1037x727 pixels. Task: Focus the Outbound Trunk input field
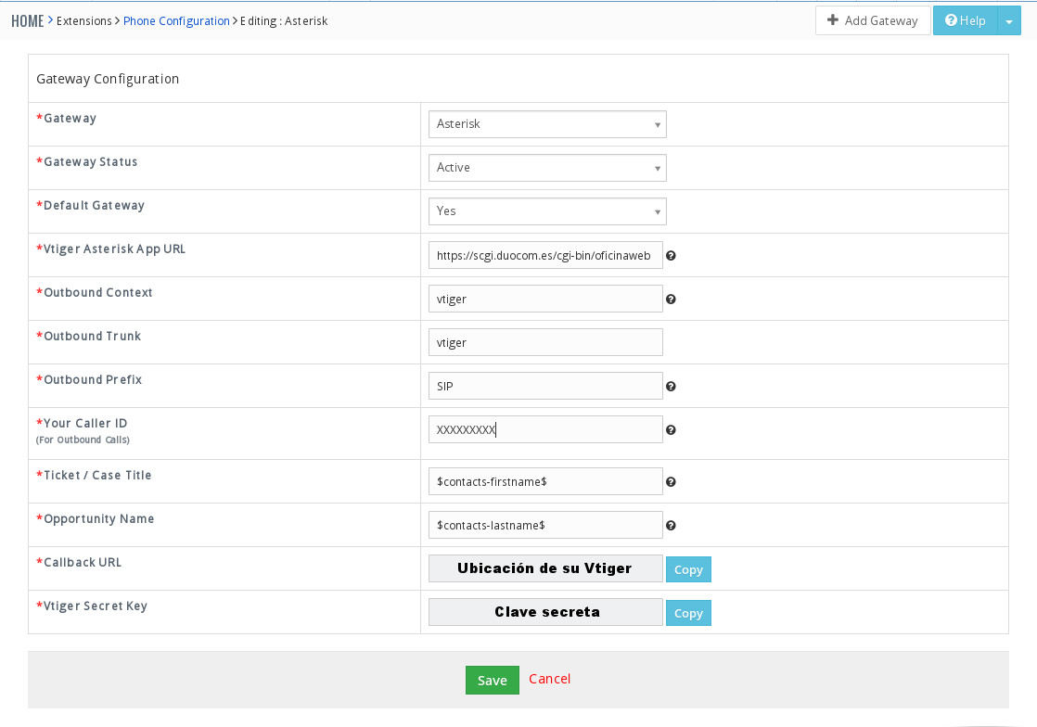[545, 343]
